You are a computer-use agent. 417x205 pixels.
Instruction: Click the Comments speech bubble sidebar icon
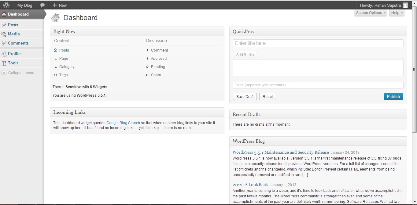[x=4, y=43]
